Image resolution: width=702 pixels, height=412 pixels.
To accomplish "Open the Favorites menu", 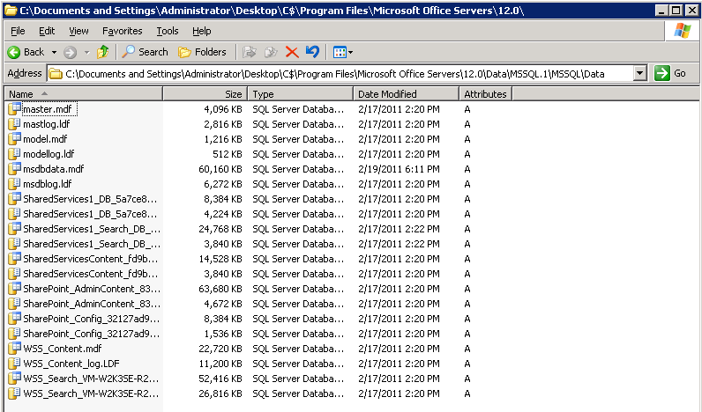I will (123, 31).
